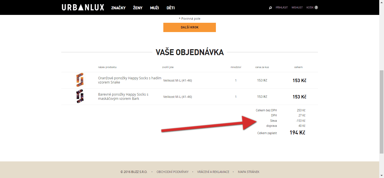Open the MAPA STRÁNEK footer link
384x178 pixels.
pos(249,172)
